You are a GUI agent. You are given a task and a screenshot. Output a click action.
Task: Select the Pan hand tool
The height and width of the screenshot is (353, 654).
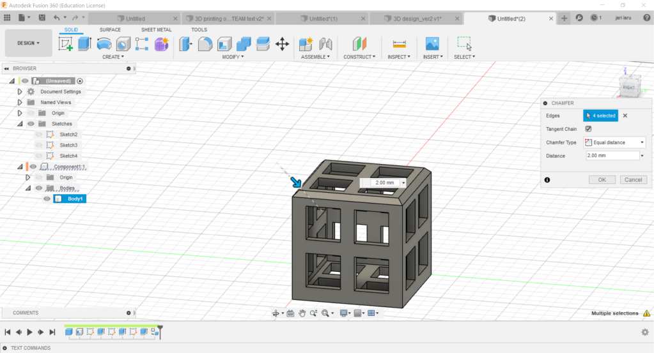click(301, 313)
